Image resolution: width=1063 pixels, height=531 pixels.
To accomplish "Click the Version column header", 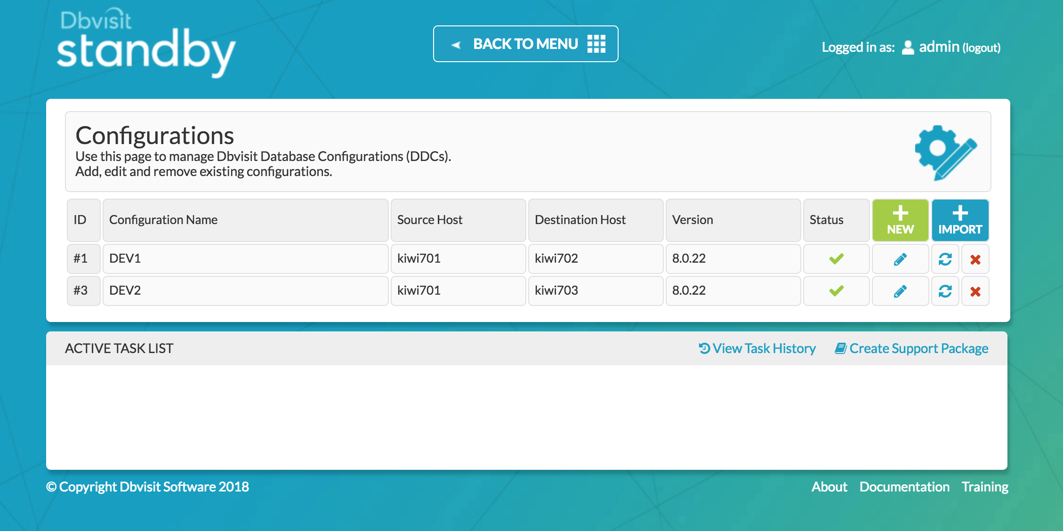I will (733, 220).
